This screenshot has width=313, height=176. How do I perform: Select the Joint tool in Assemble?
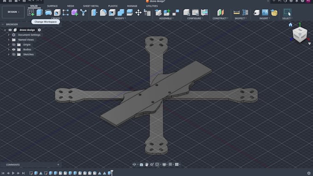[x=176, y=12]
